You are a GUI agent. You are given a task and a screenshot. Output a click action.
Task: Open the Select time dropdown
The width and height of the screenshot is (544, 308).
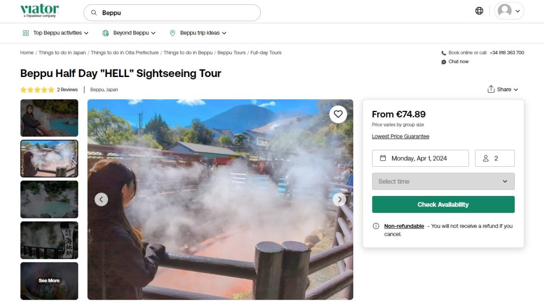[x=443, y=181]
